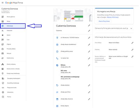139x108 pixels.
Task: Edit phone number 12 345 67 89
Action: pyautogui.click(x=89, y=58)
